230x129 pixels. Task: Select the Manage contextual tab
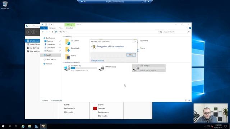click(x=70, y=25)
